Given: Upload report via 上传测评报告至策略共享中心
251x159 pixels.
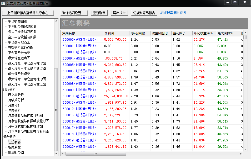Looking at the screenshot, I should coord(28,13).
